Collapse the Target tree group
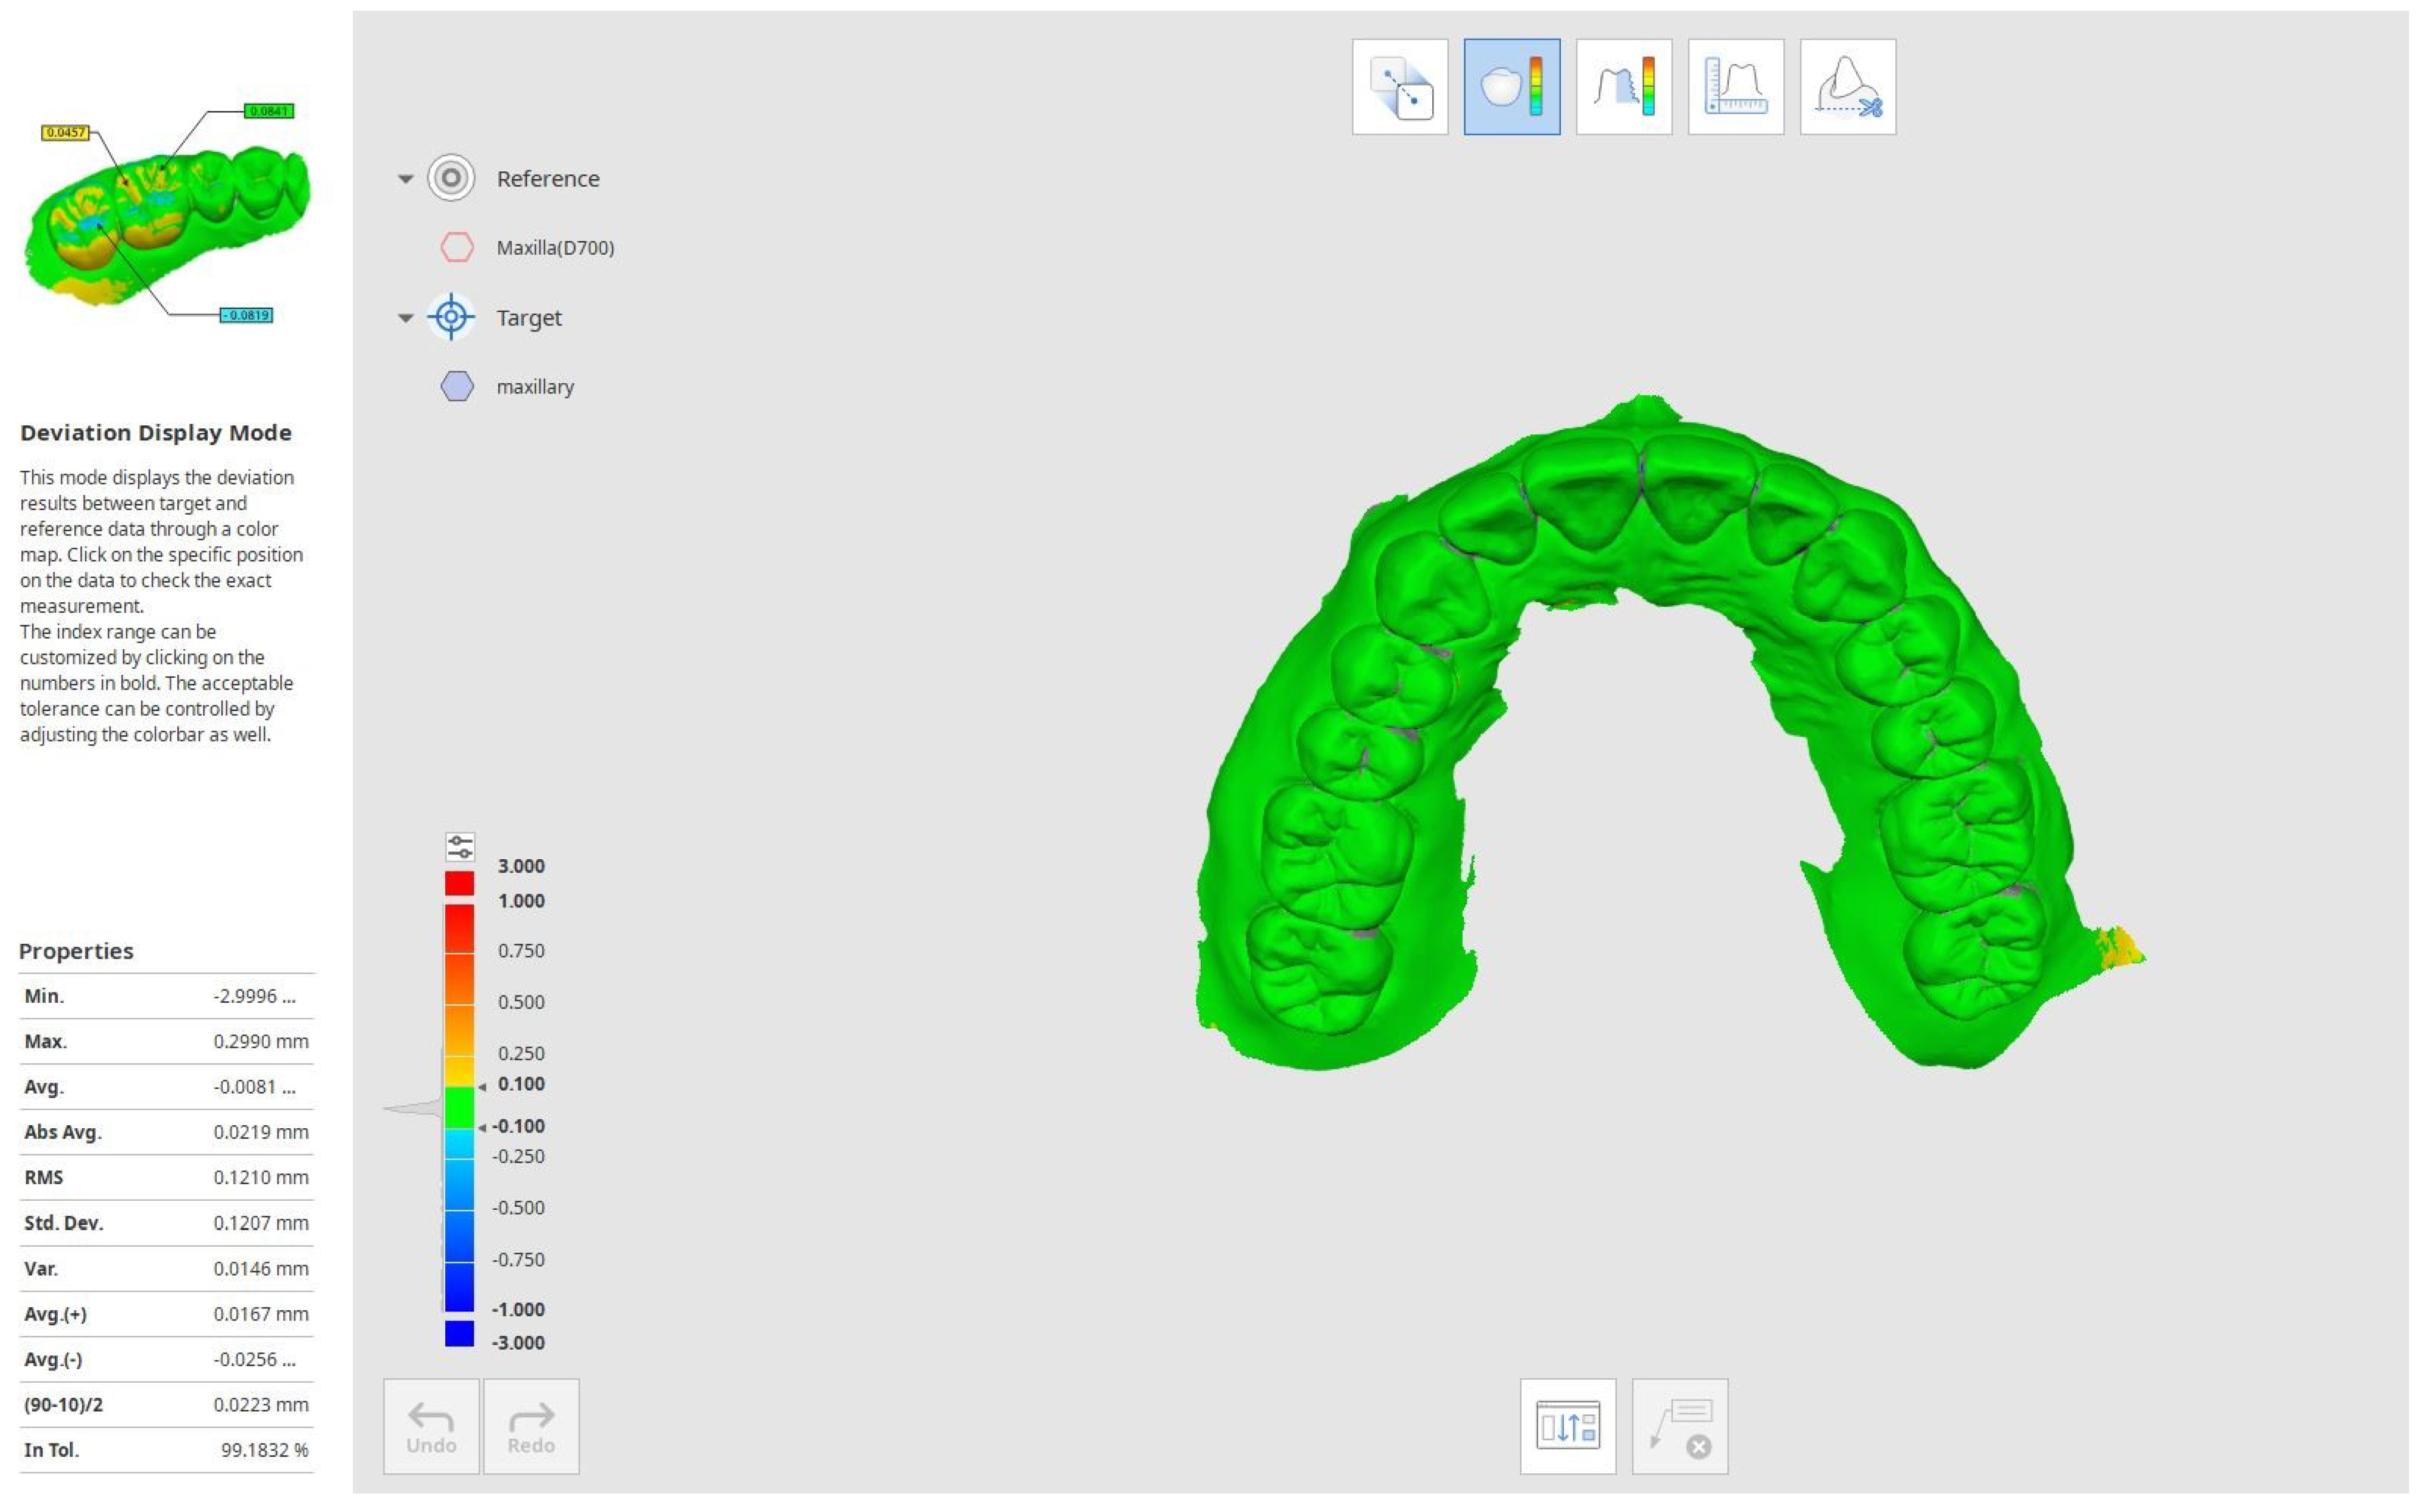Image resolution: width=2418 pixels, height=1512 pixels. coord(405,318)
